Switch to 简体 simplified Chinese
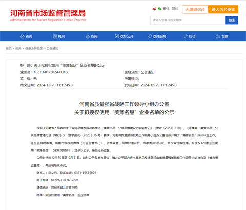 (x=175, y=9)
